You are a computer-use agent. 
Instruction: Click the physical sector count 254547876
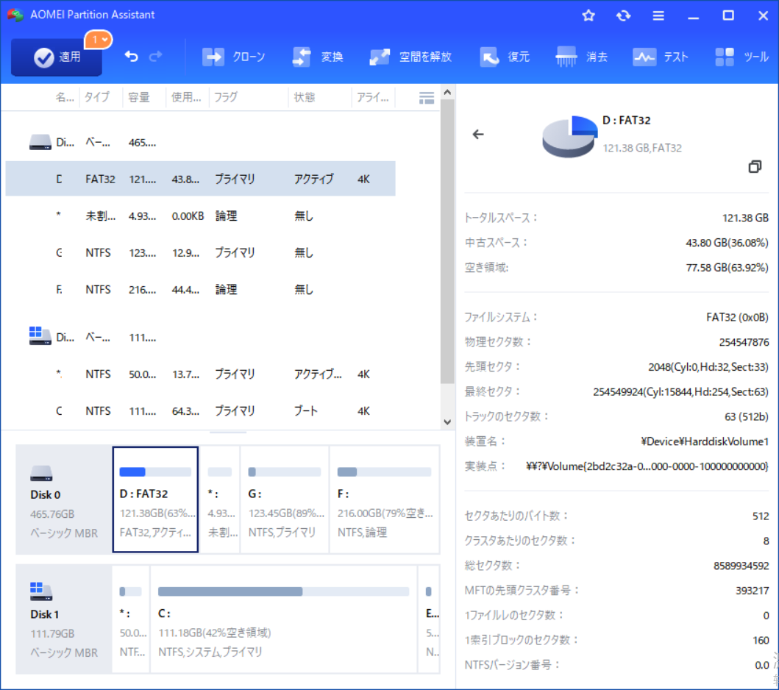click(x=744, y=342)
